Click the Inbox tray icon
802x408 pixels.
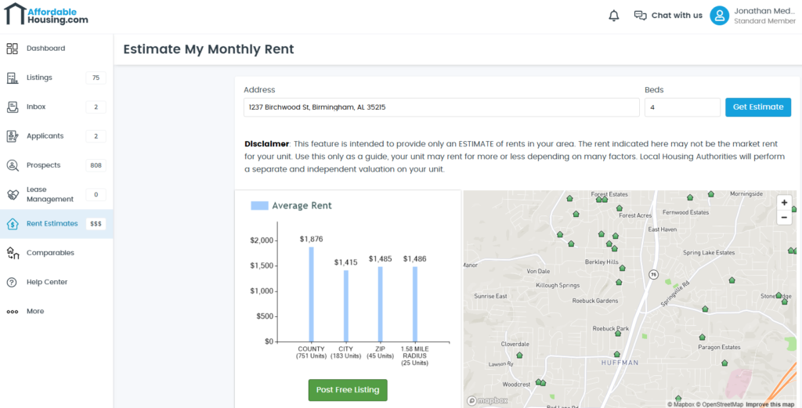coord(13,107)
